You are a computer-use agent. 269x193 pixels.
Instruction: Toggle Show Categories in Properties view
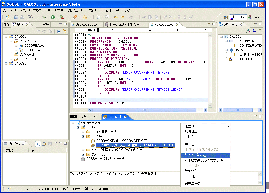[38, 144]
